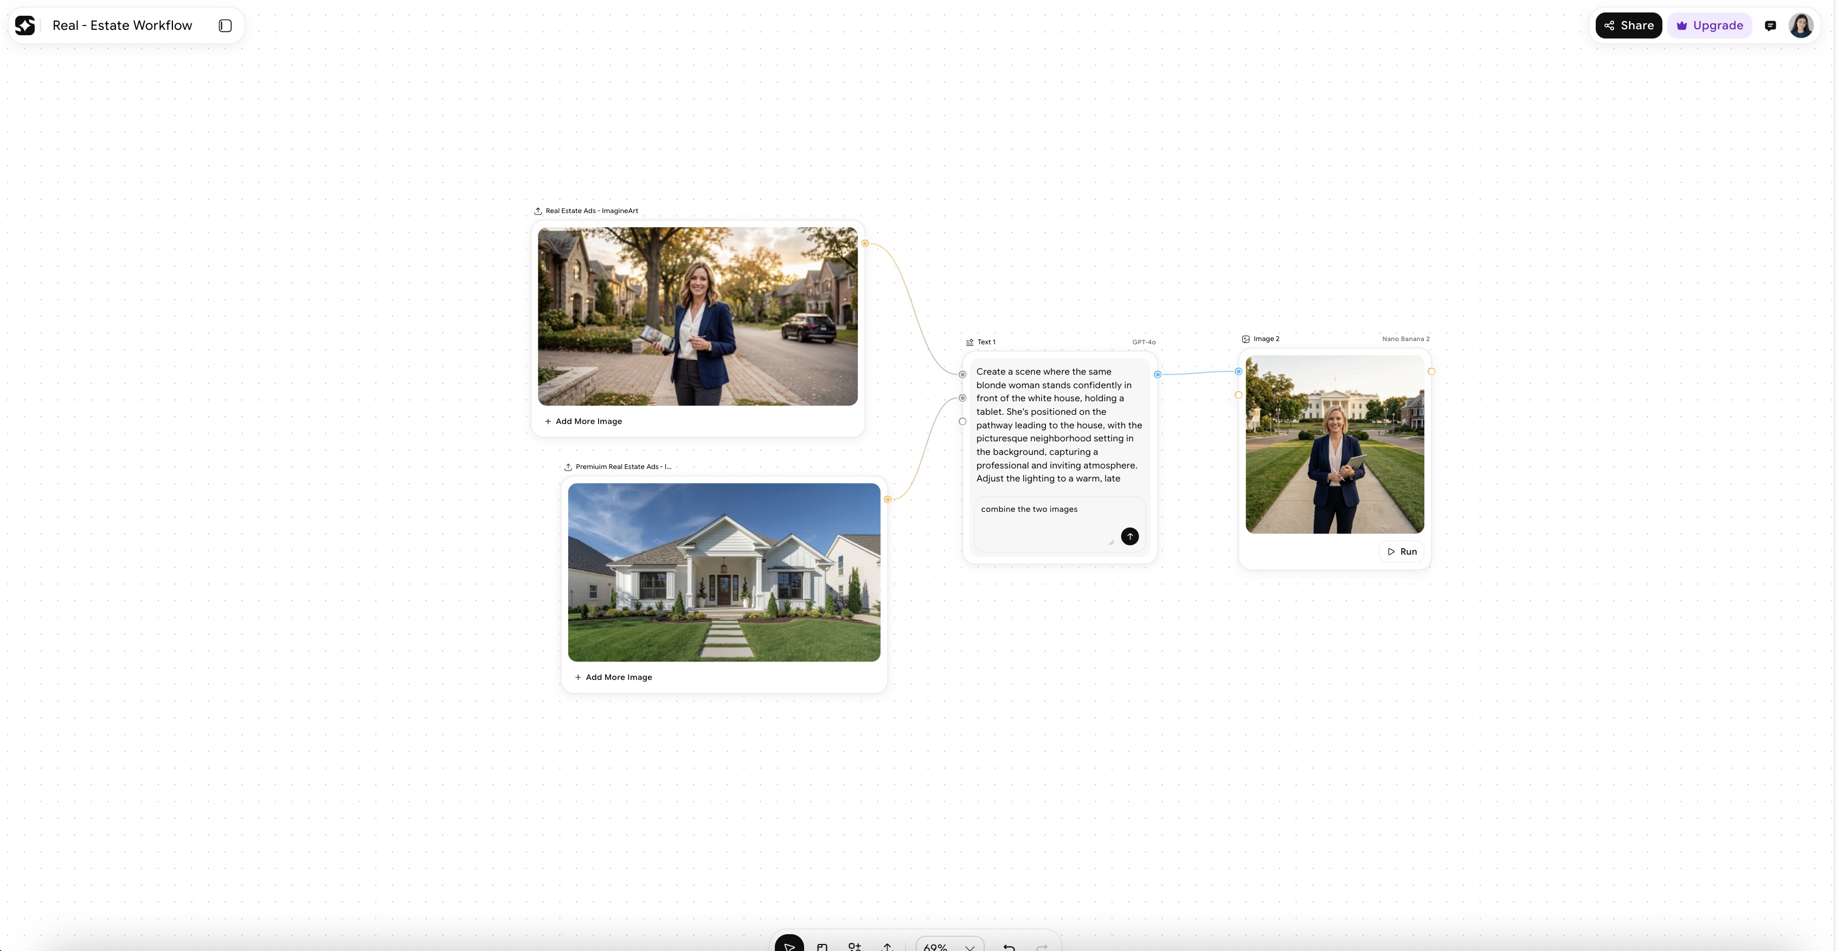Send the combine images prompt

[1129, 536]
